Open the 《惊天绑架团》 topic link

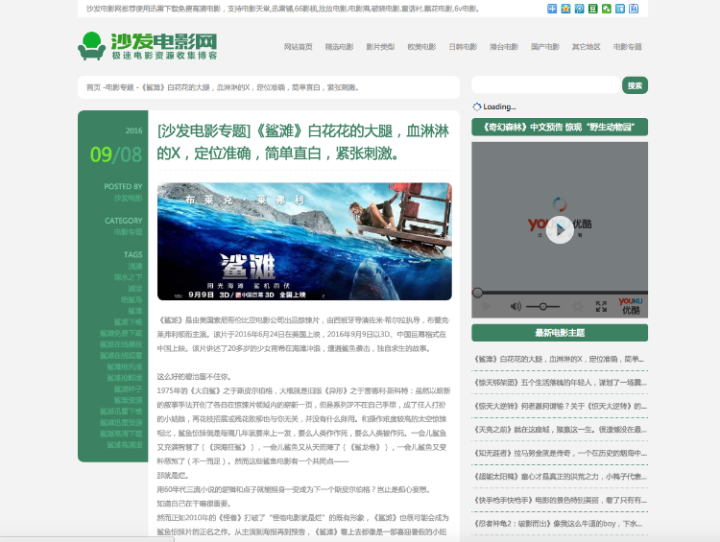[x=560, y=383]
